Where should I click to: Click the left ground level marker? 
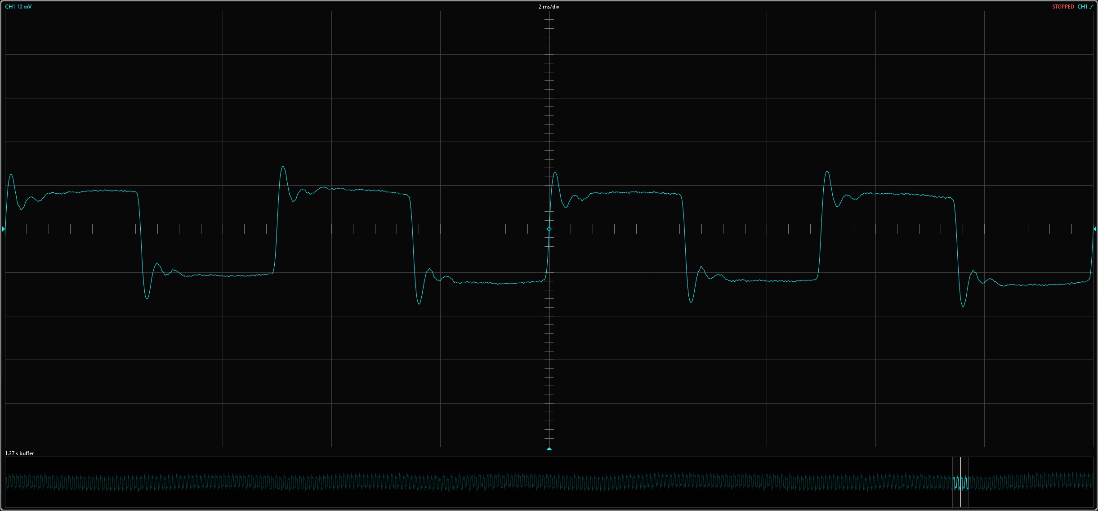(x=4, y=229)
